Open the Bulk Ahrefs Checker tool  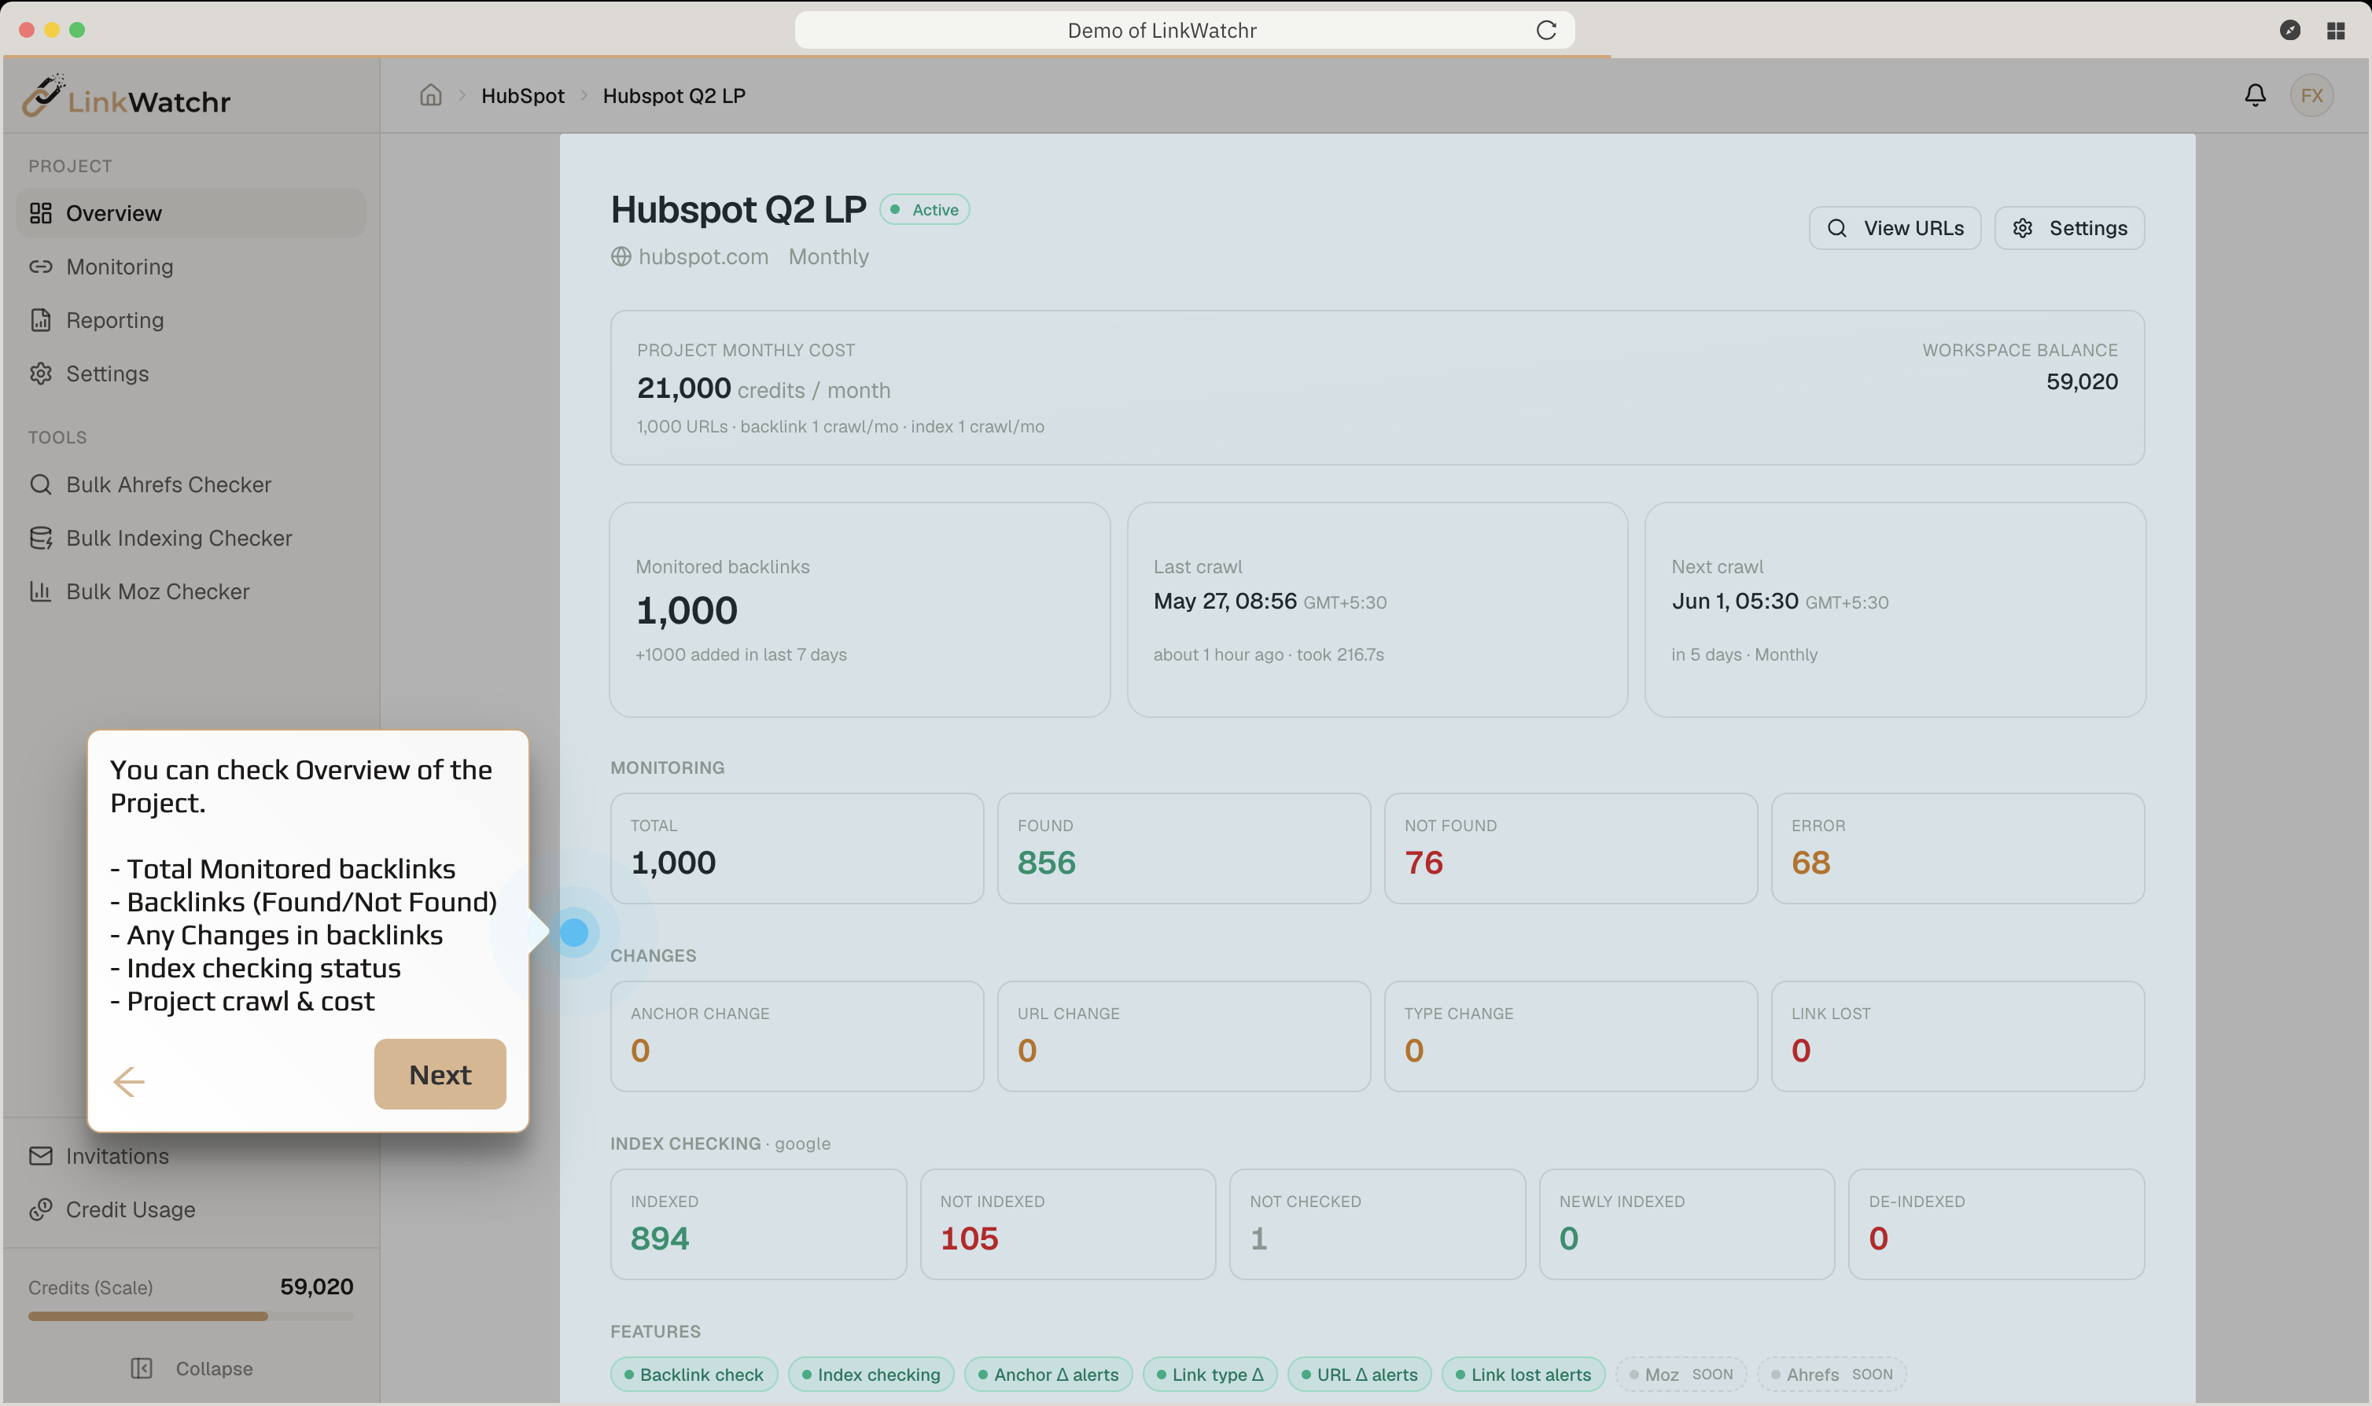(190, 484)
